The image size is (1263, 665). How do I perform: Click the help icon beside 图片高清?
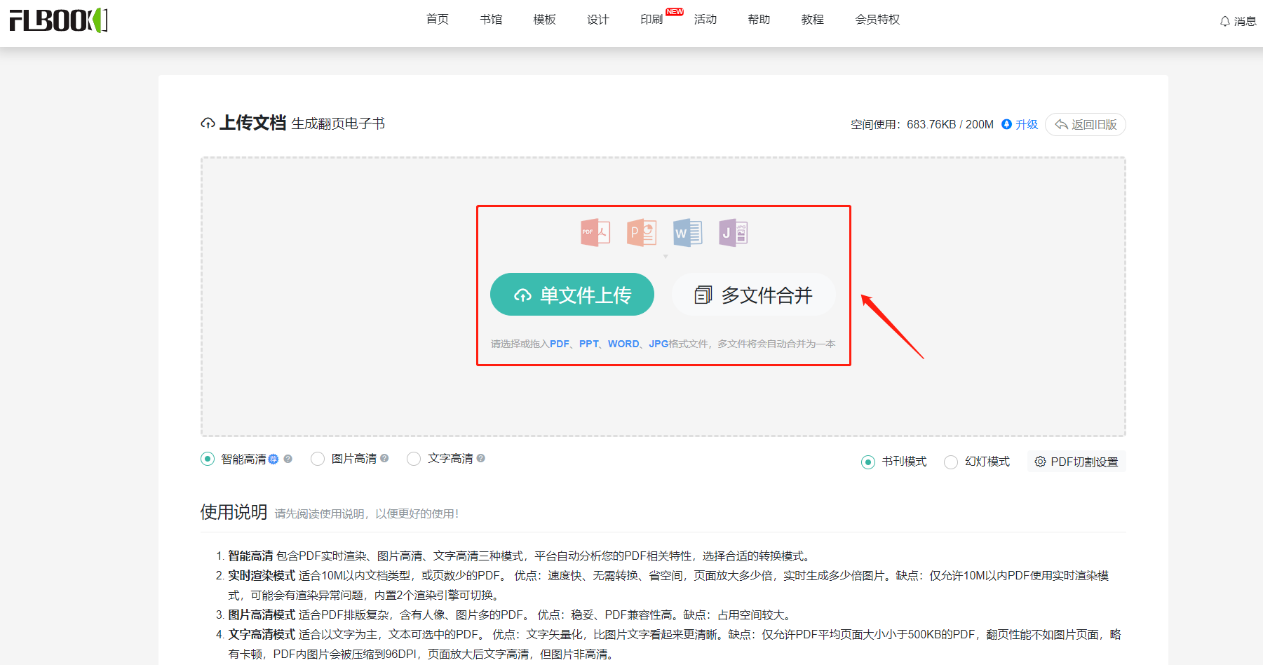[384, 458]
